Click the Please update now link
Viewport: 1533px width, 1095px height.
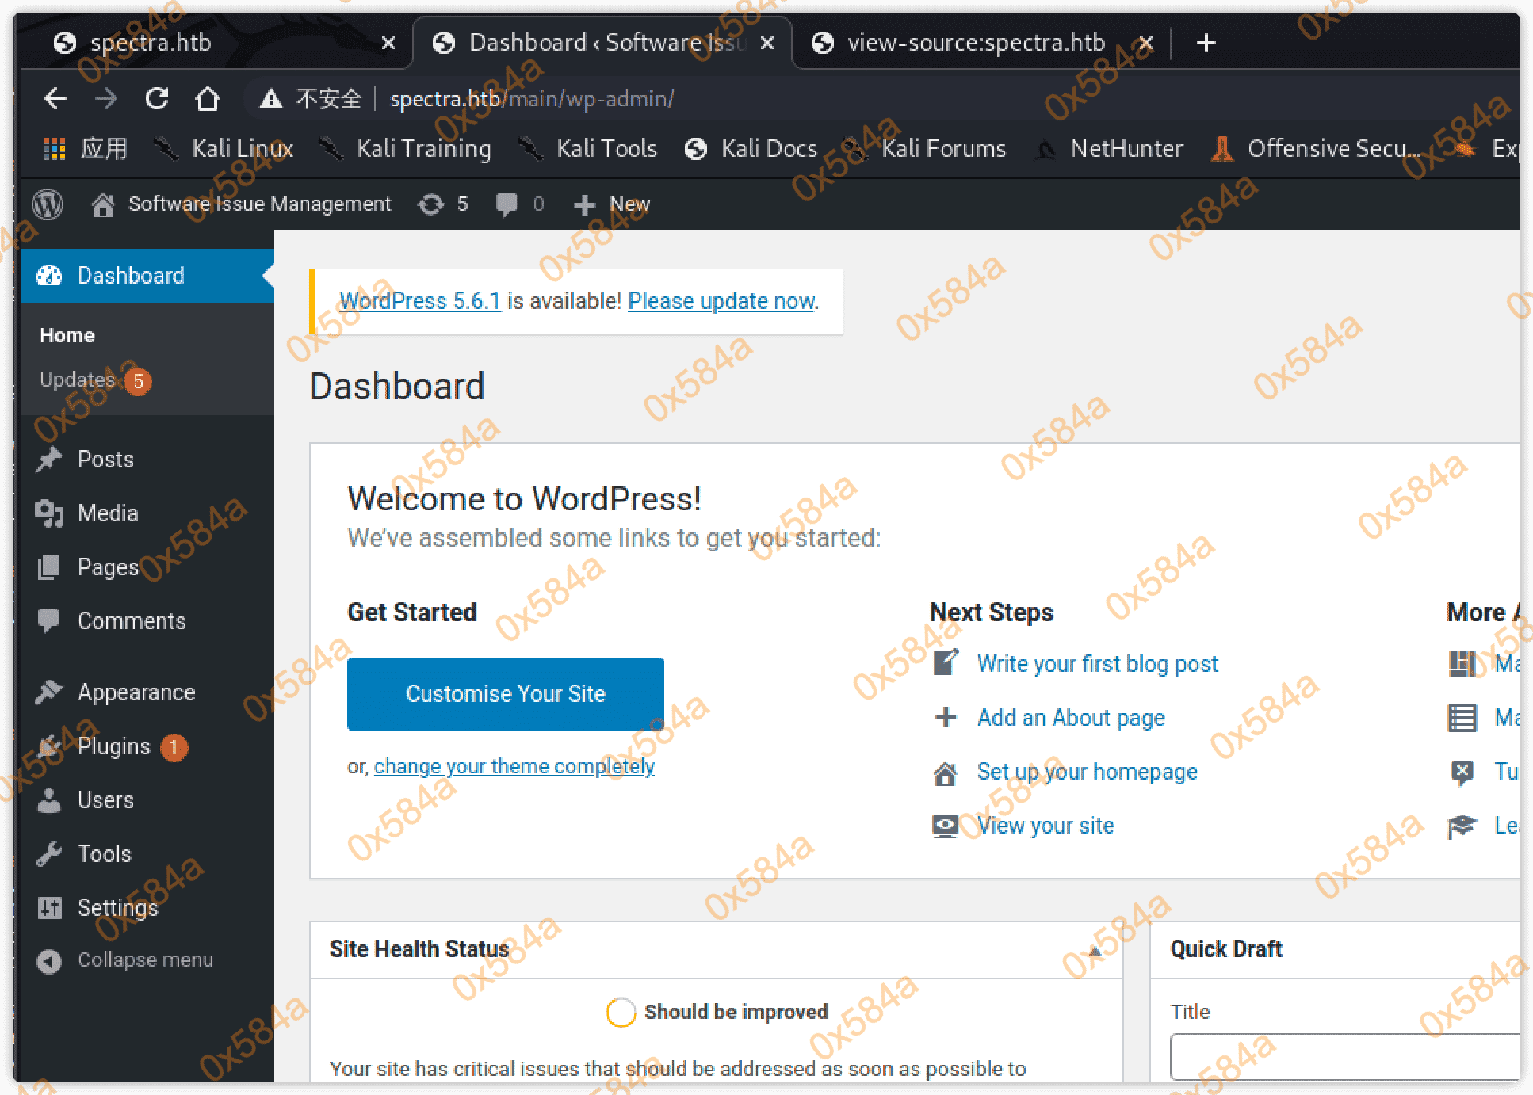721,302
